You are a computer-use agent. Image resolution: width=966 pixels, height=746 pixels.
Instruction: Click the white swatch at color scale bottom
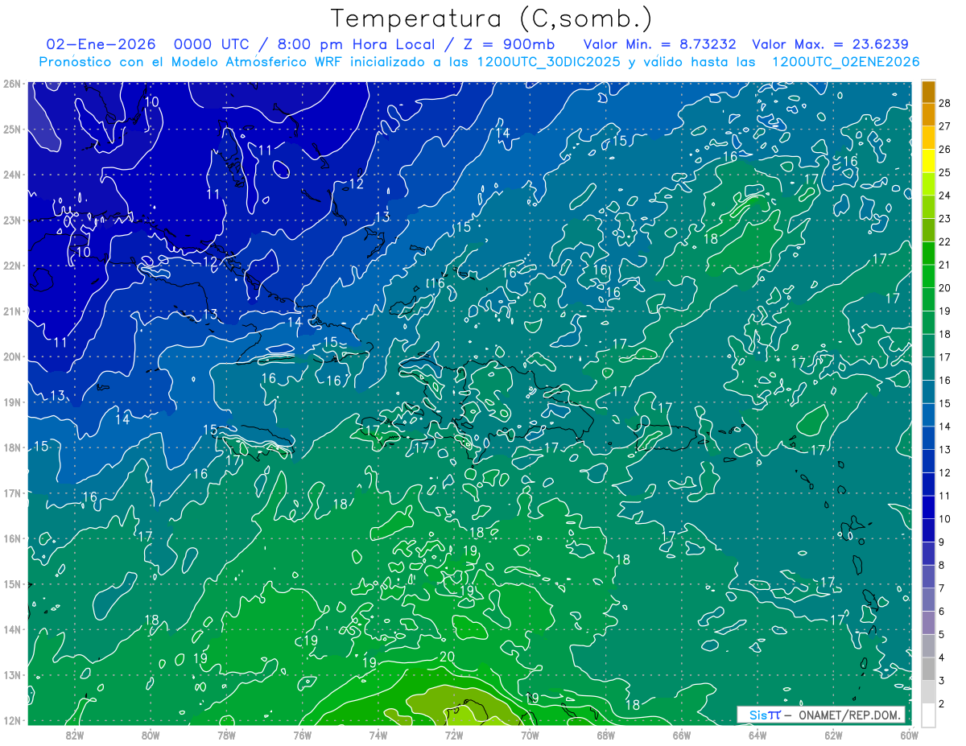click(x=928, y=715)
